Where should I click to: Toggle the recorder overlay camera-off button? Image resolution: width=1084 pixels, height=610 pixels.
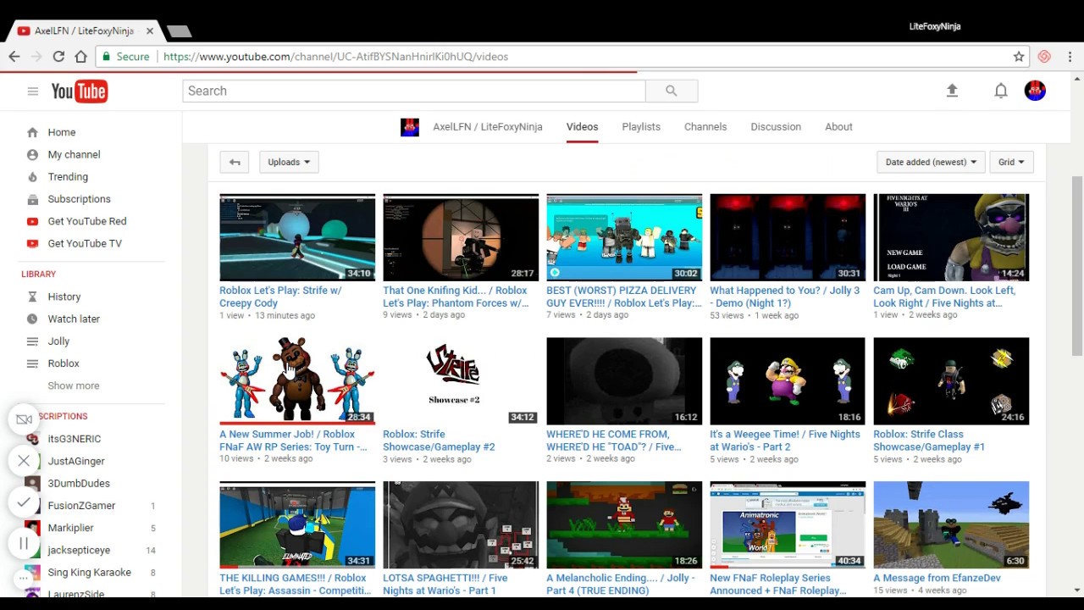(24, 419)
